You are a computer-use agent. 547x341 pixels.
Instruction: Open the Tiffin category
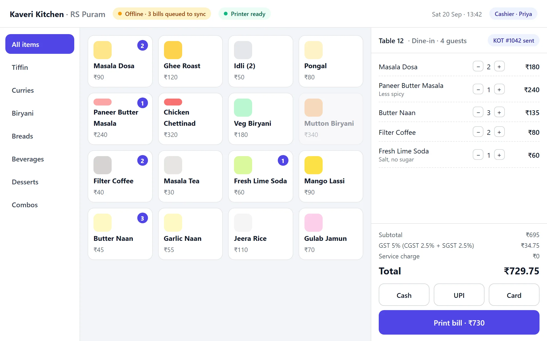(40, 67)
